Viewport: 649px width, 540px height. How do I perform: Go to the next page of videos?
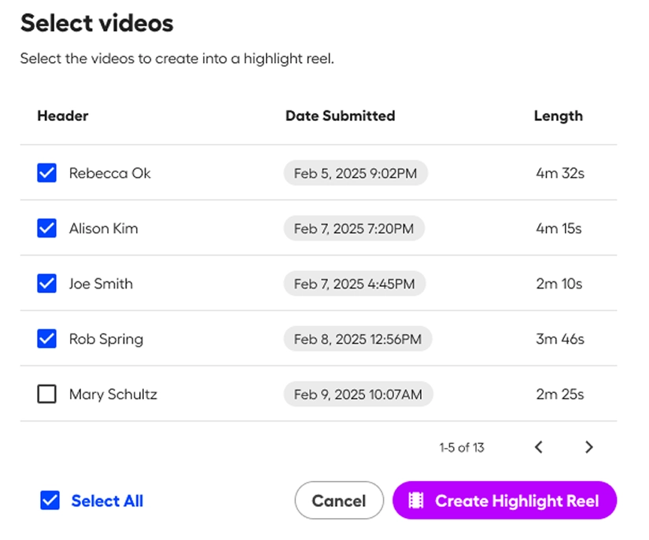(x=589, y=446)
